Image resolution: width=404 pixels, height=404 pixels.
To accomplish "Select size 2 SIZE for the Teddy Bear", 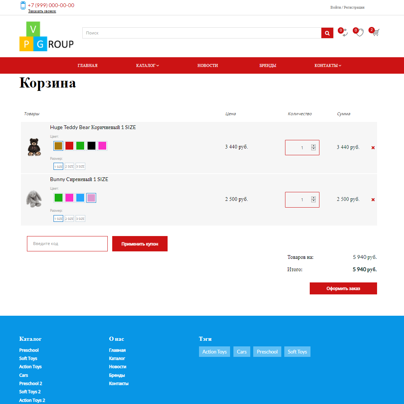I will coord(69,166).
